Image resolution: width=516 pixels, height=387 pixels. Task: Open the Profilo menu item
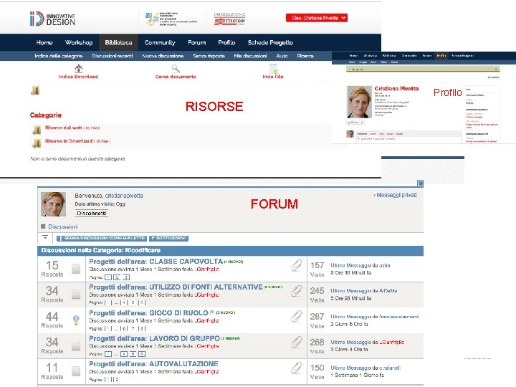(x=226, y=42)
